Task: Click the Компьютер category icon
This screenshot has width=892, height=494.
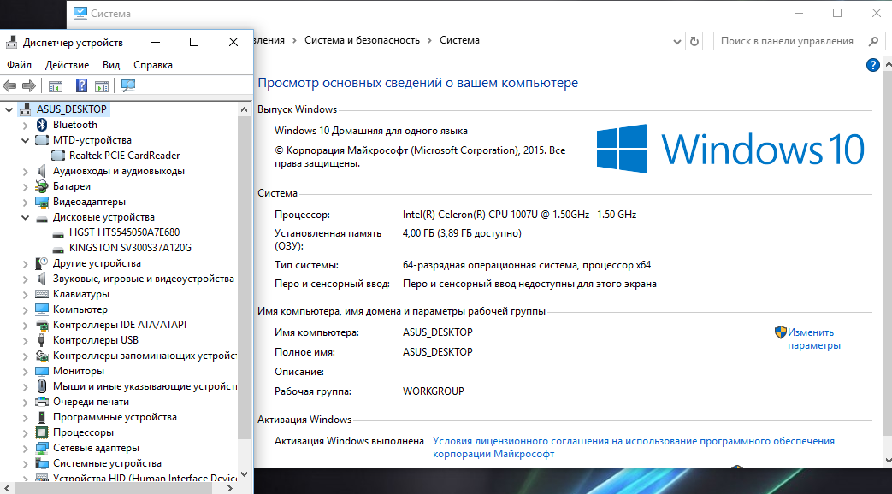Action: pos(42,309)
